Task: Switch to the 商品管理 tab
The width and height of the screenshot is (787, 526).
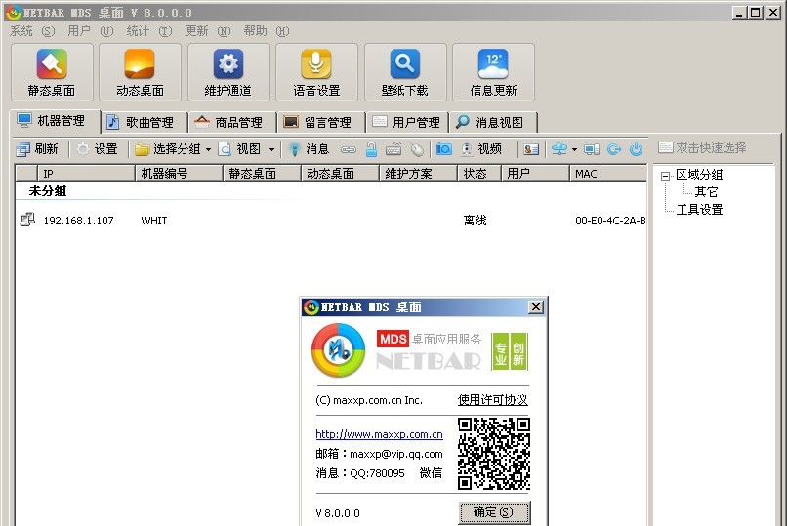Action: pyautogui.click(x=233, y=122)
